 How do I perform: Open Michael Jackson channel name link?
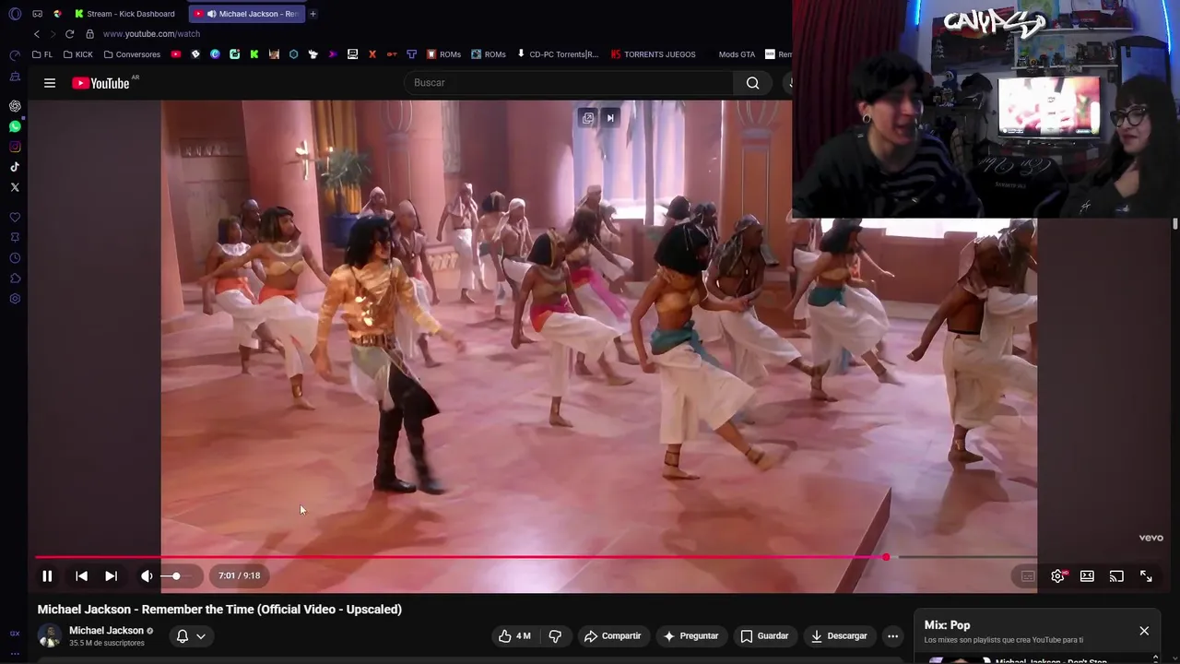coord(106,631)
